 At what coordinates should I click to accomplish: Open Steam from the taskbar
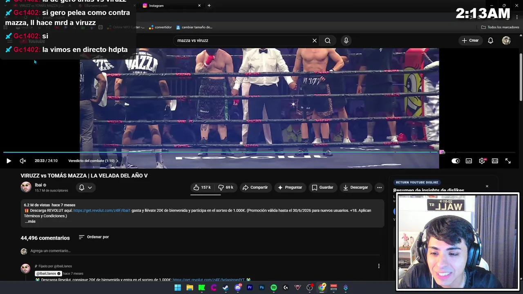click(x=226, y=287)
